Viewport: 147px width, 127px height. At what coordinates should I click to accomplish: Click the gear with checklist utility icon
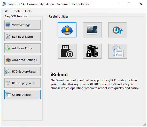point(118,51)
